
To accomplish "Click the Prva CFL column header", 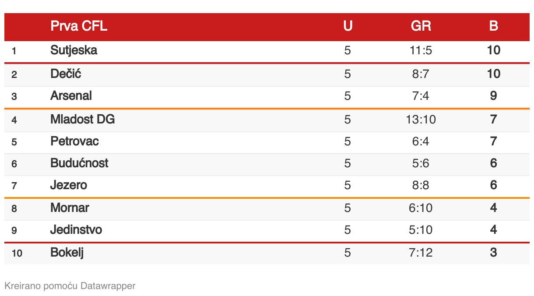I will coord(79,26).
